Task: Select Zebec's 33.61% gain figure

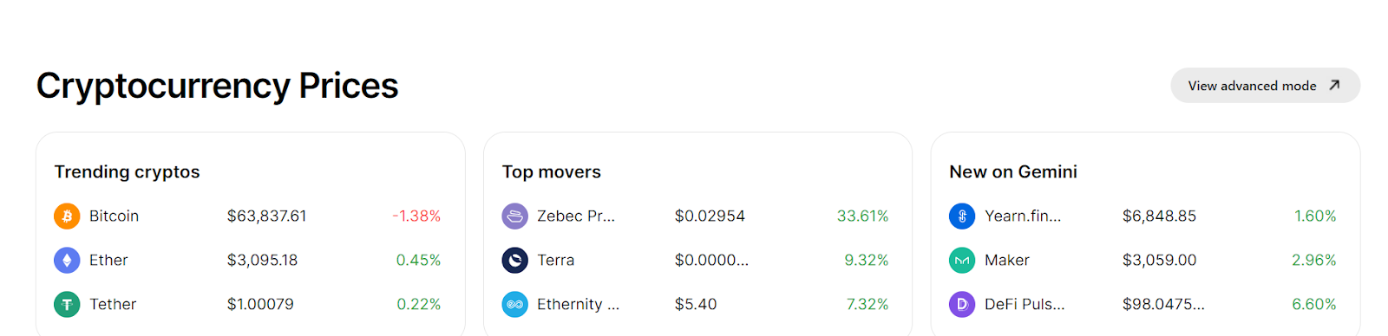Action: point(862,216)
